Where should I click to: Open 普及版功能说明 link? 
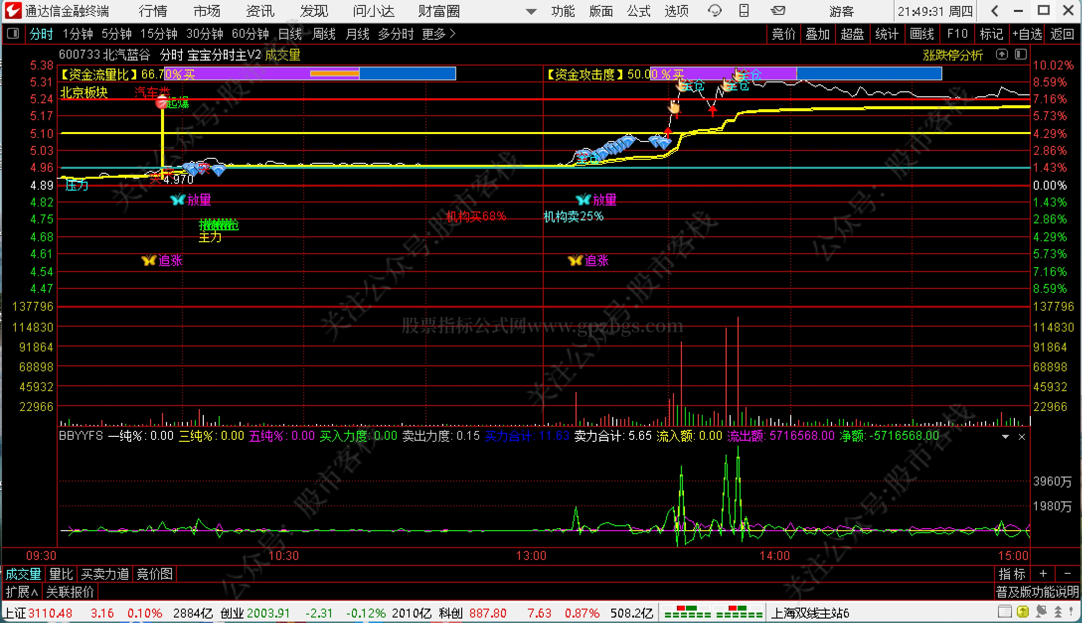1038,592
